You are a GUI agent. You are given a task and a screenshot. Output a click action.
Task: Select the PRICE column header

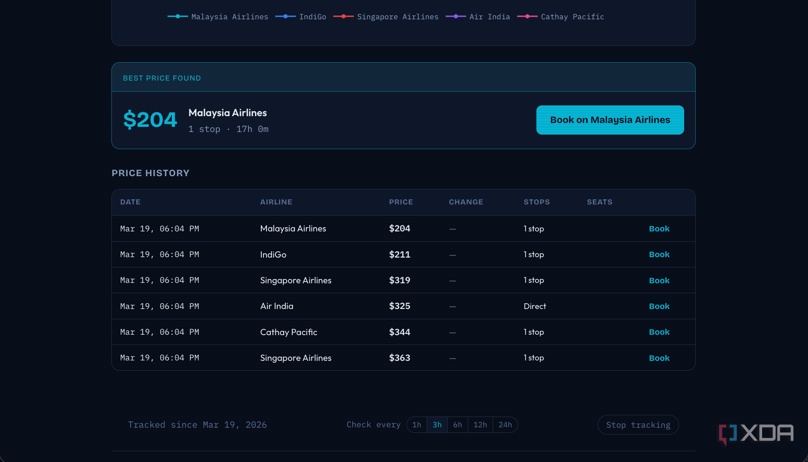pos(401,202)
